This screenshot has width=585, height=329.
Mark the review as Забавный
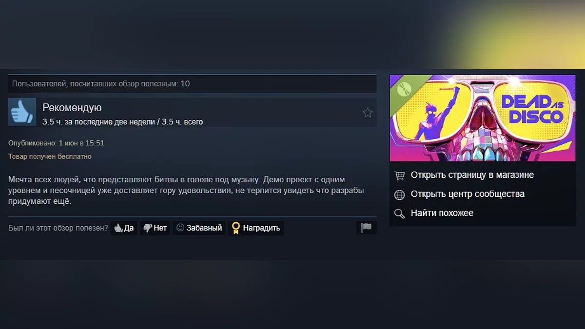coord(199,228)
